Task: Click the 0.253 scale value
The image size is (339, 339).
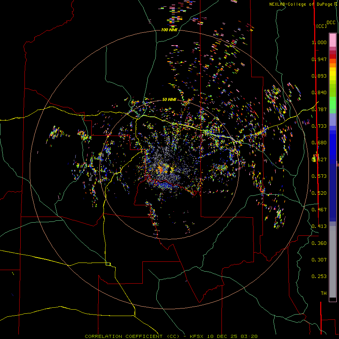Action: 319,276
